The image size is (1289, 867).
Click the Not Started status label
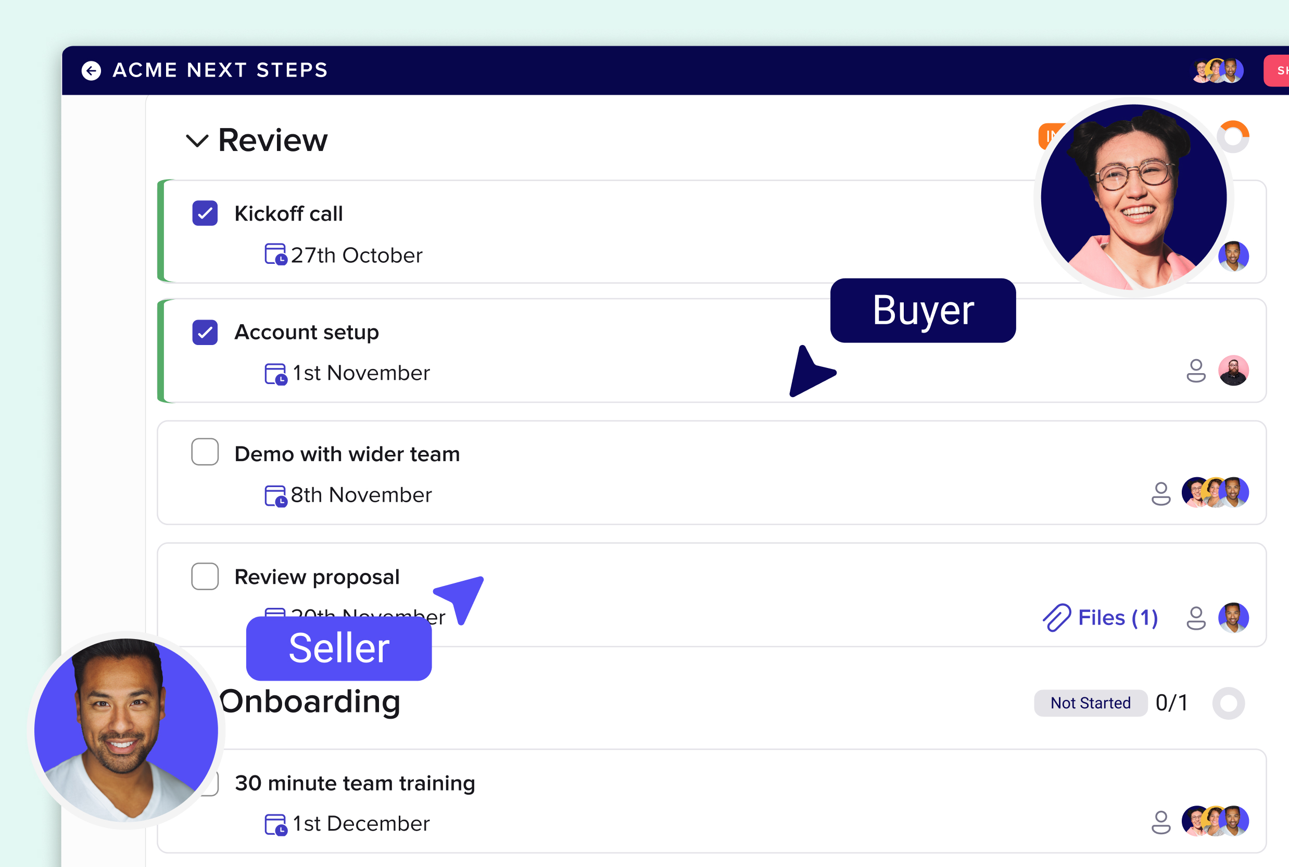pyautogui.click(x=1090, y=703)
